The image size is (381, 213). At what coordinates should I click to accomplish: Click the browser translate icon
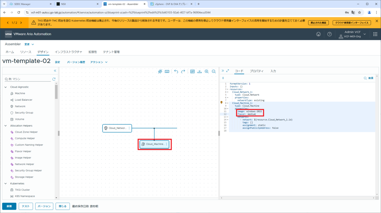tap(353, 12)
